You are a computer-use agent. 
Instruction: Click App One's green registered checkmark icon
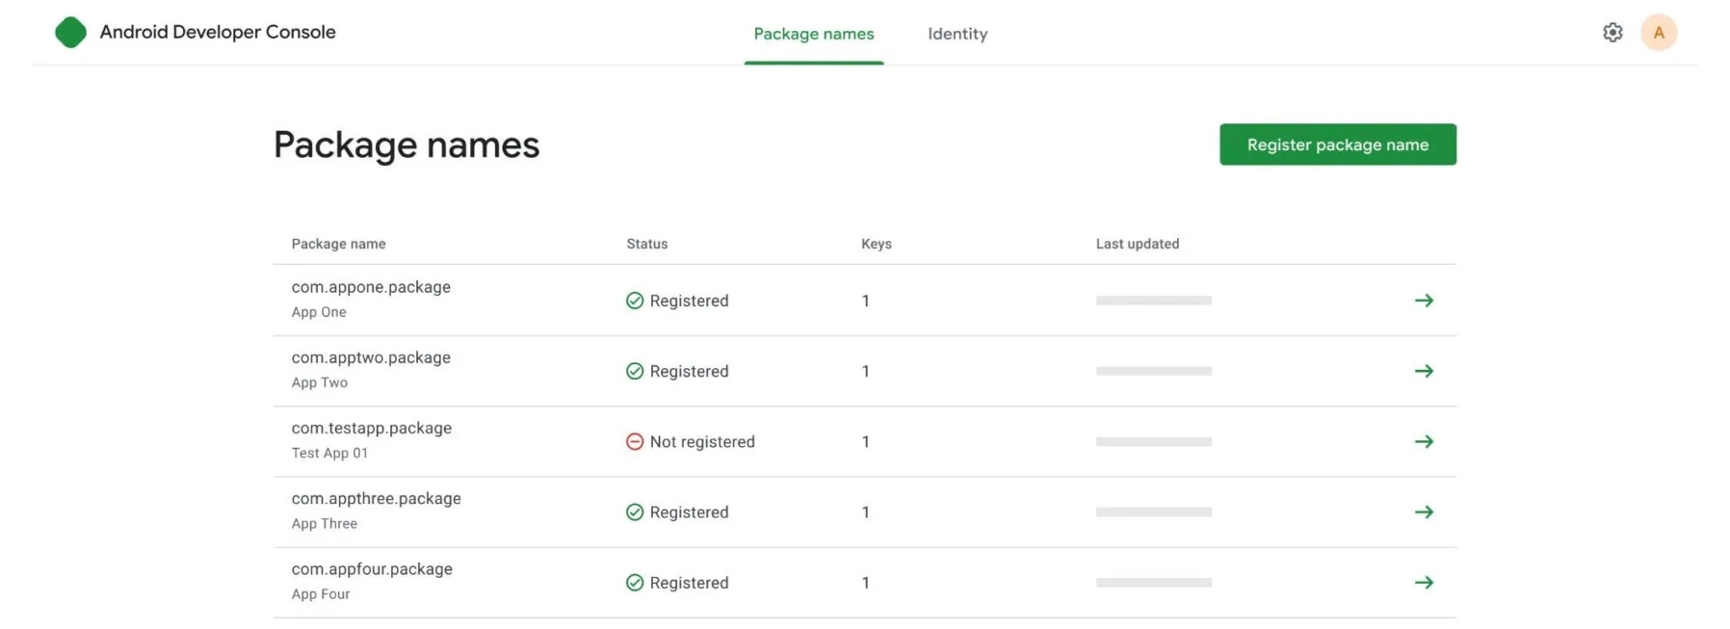[635, 301]
